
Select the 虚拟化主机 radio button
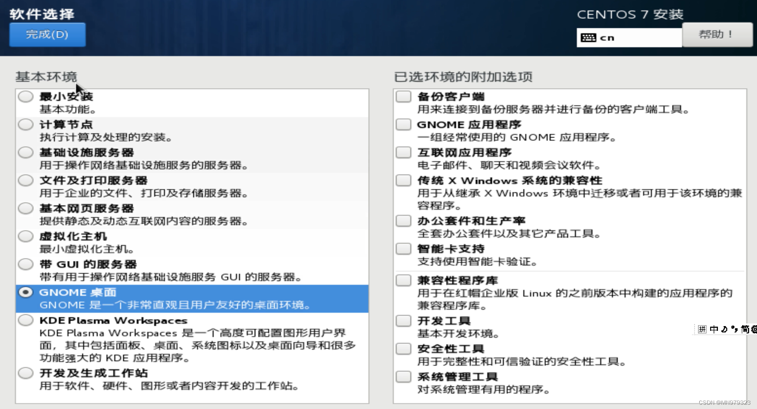pos(26,236)
